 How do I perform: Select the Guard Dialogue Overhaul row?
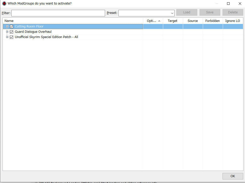click(33, 32)
